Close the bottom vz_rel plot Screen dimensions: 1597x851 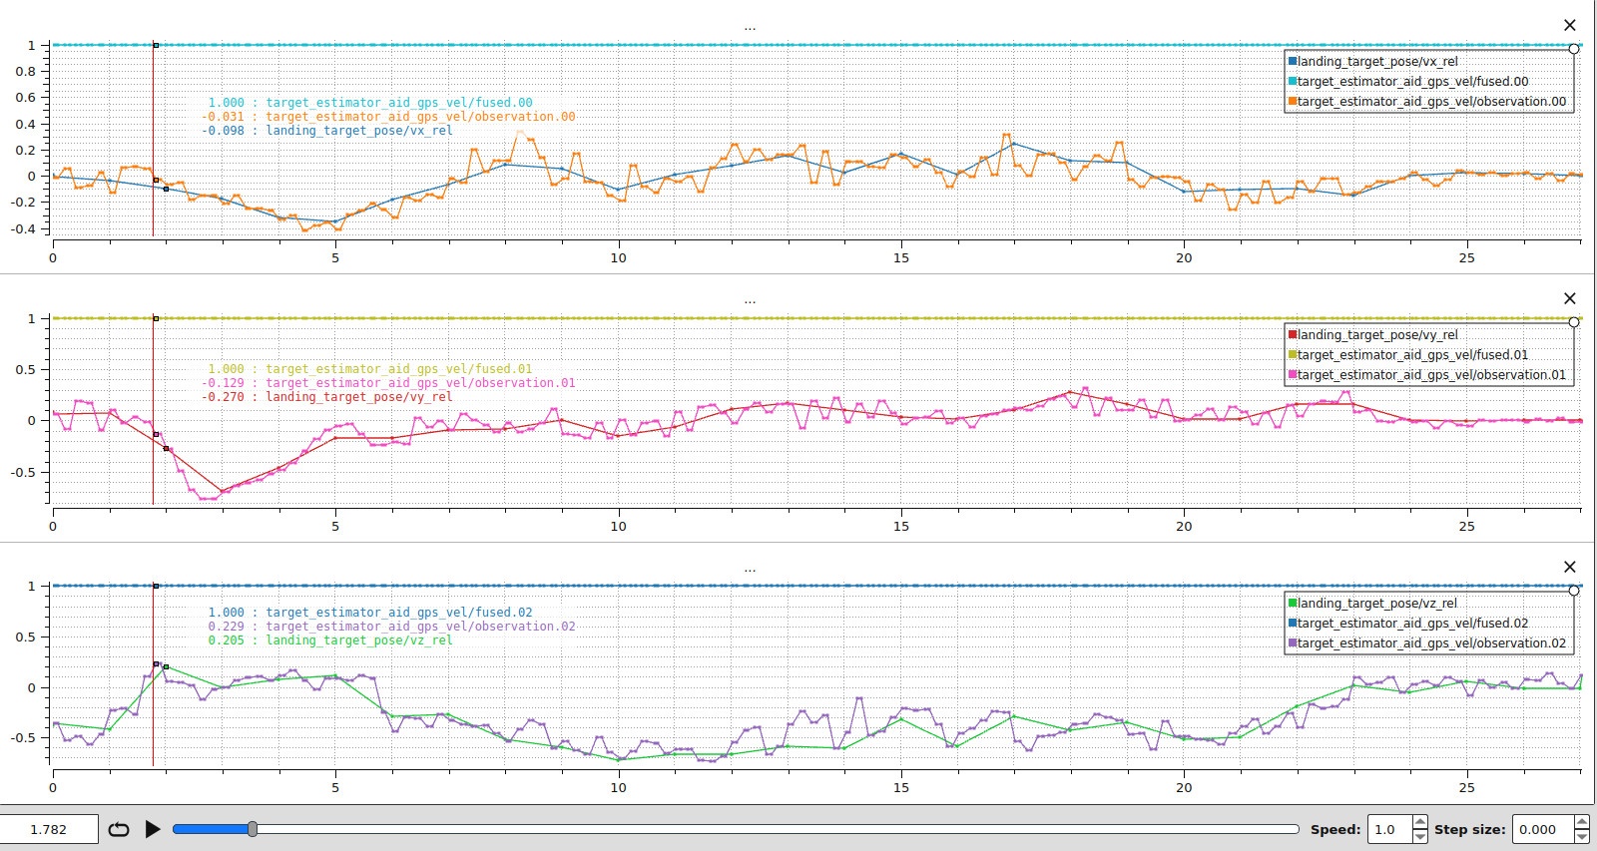point(1570,567)
